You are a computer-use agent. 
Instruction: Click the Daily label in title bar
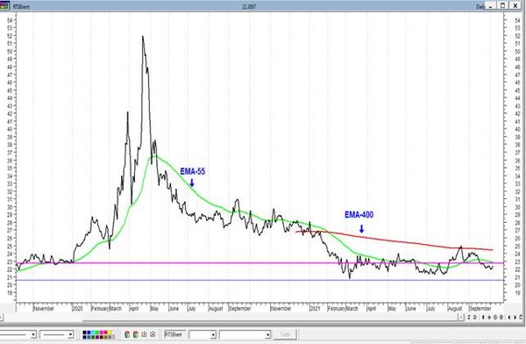click(x=480, y=6)
